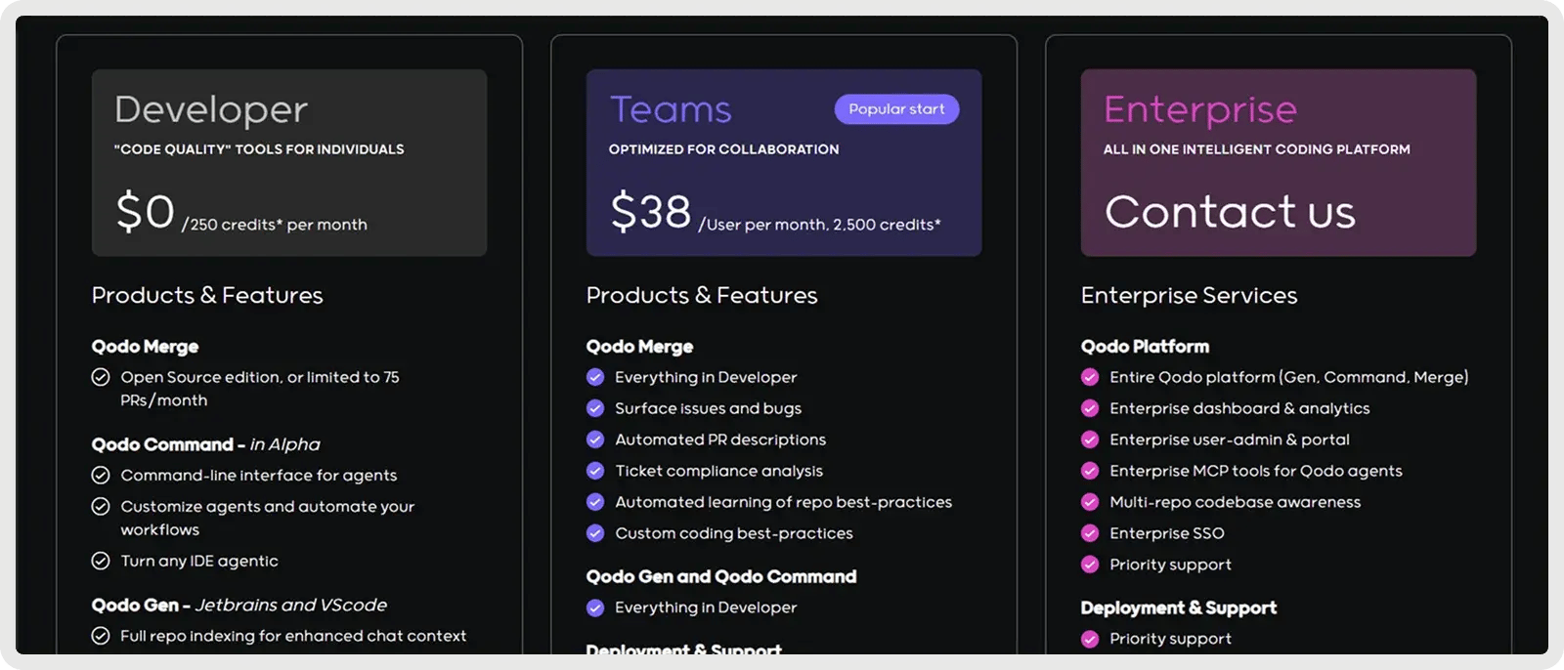1564x670 pixels.
Task: Click the check icon beside "Enterprise SSO"
Action: point(1090,533)
